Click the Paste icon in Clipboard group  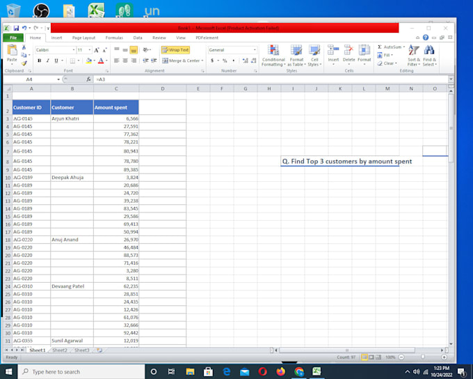[12, 53]
